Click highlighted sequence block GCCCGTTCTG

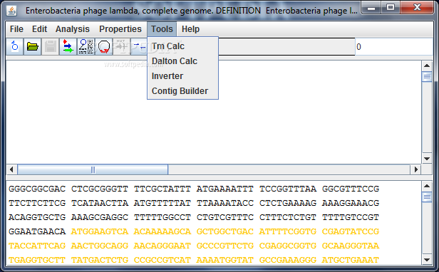pos(225,246)
